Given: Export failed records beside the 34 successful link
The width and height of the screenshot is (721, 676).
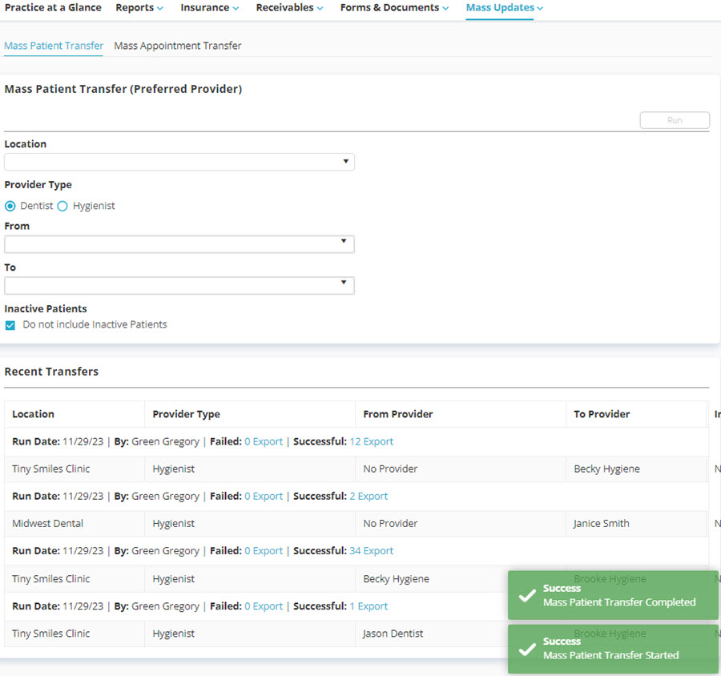Looking at the screenshot, I should tap(264, 551).
